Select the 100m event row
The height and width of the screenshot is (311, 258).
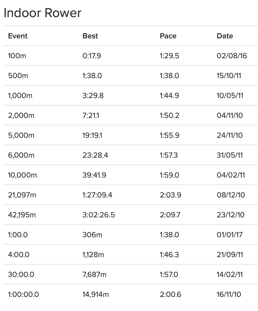(131, 56)
